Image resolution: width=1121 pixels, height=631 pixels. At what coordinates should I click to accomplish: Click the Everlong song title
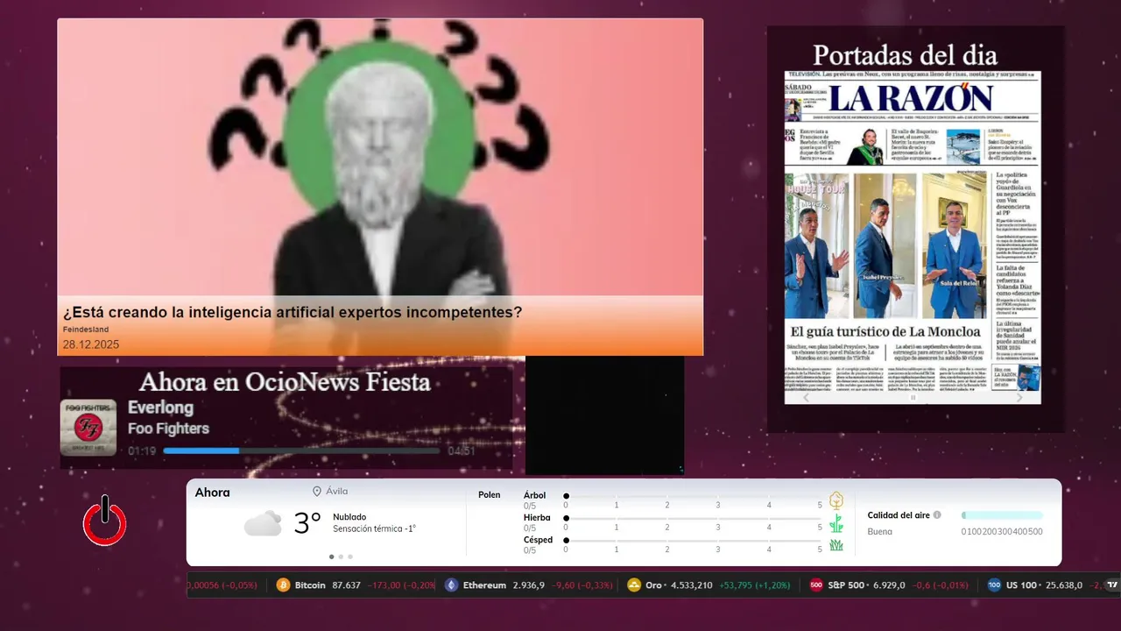coord(160,408)
